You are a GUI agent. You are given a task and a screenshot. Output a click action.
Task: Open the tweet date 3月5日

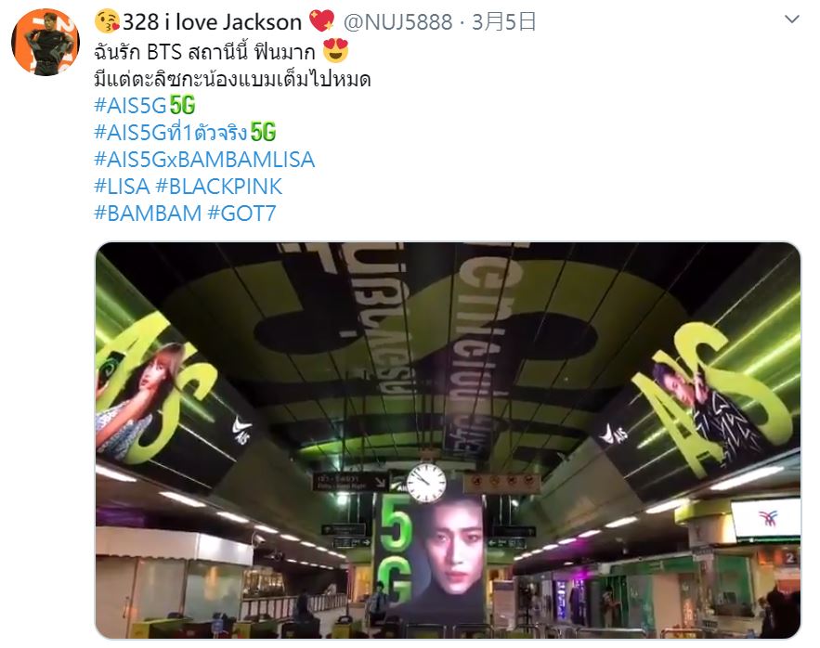[x=503, y=22]
